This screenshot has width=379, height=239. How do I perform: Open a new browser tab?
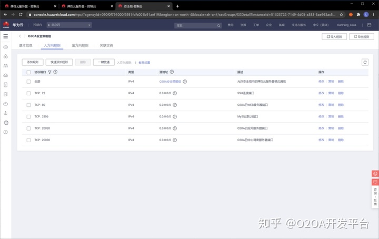(177, 6)
